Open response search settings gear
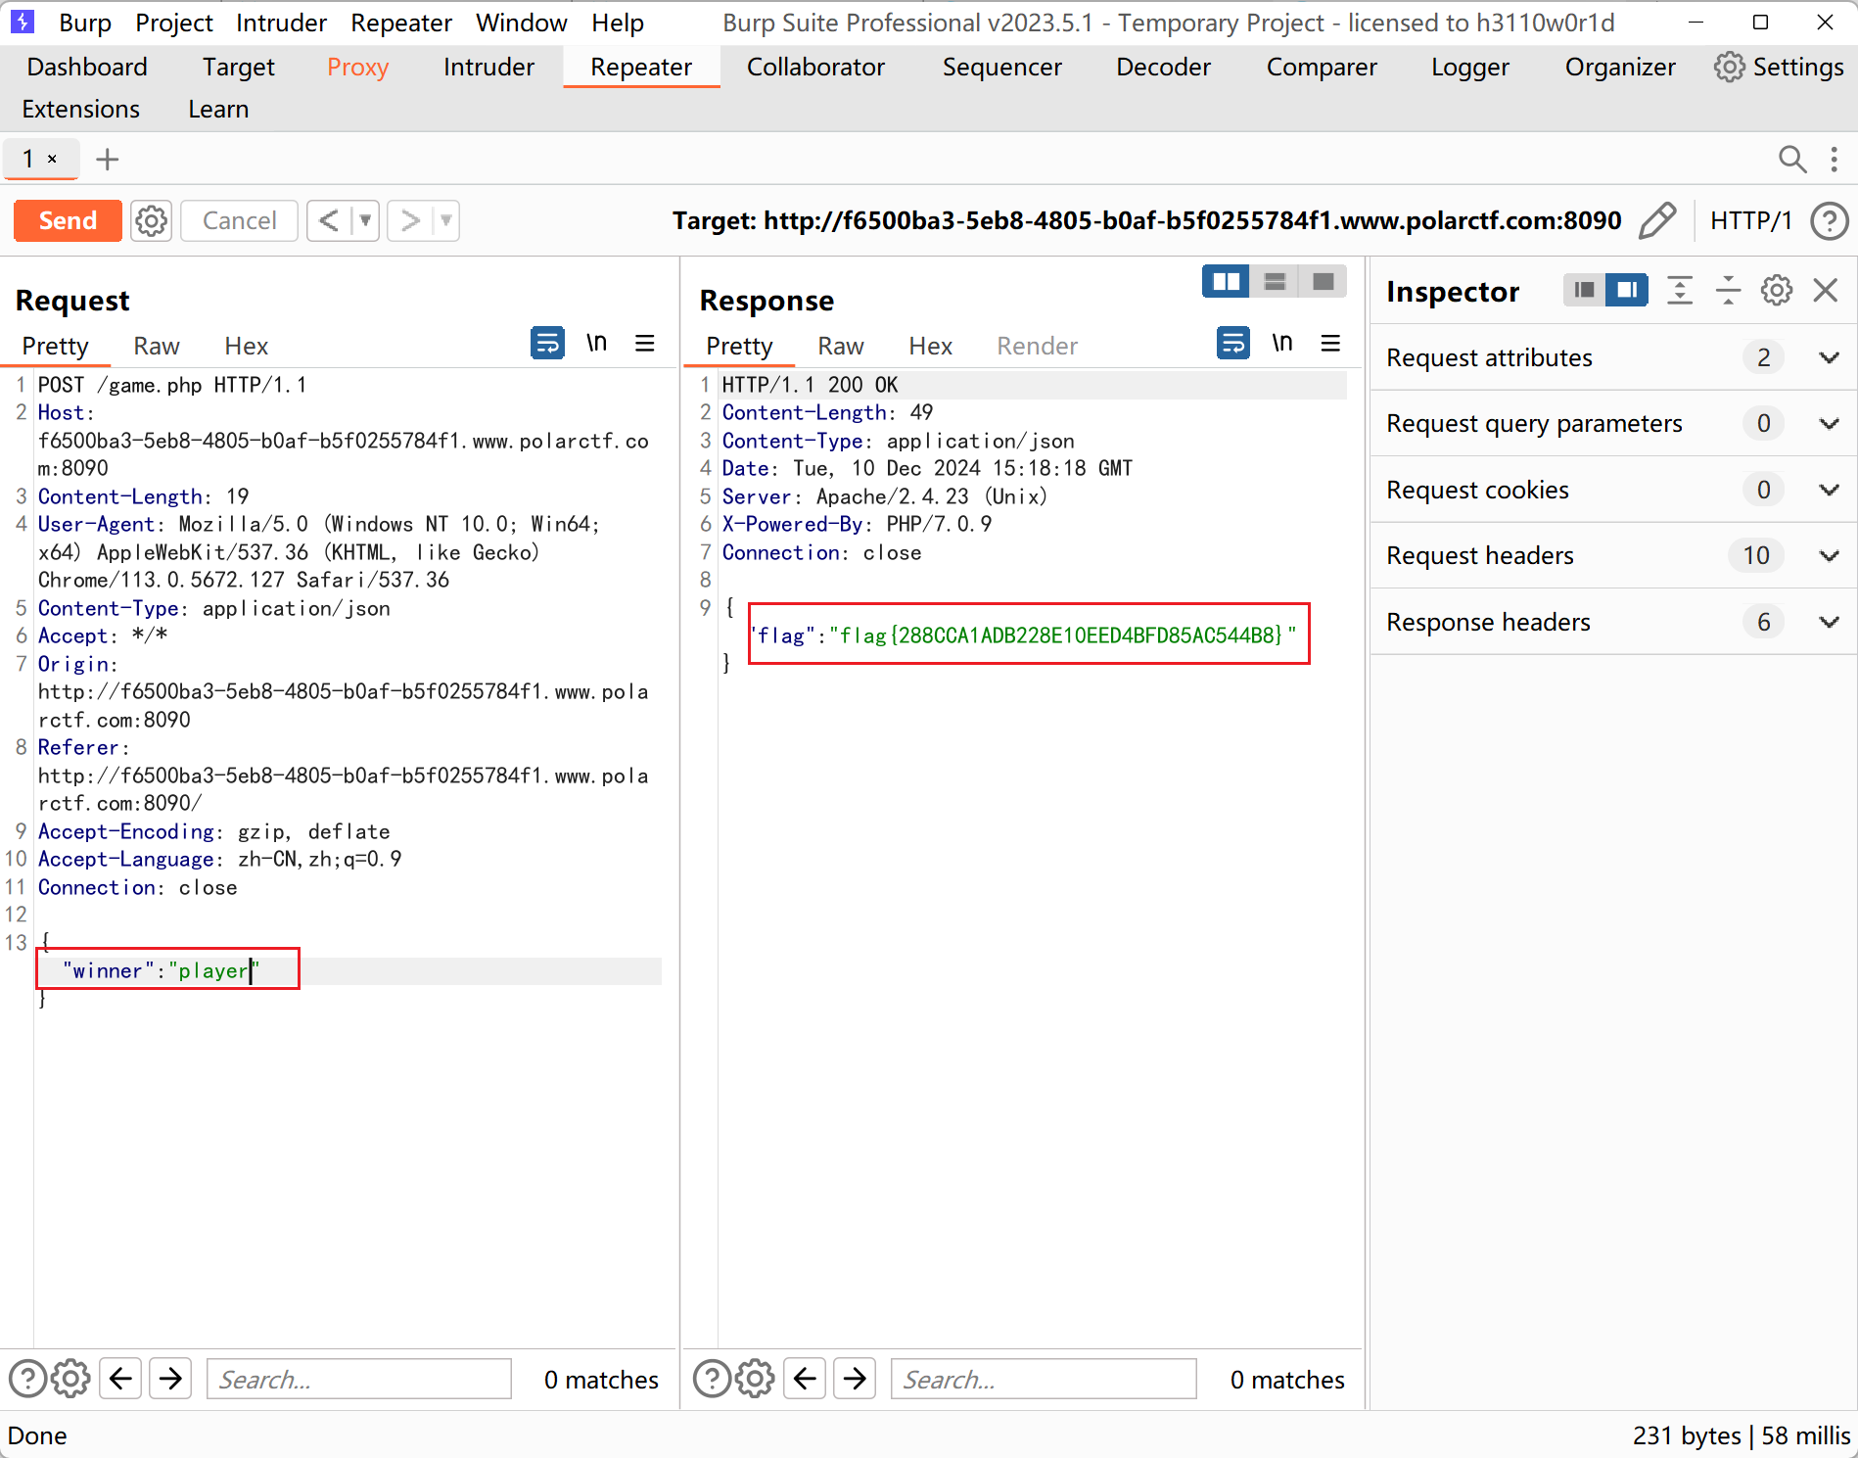Viewport: 1858px width, 1458px height. click(x=755, y=1379)
